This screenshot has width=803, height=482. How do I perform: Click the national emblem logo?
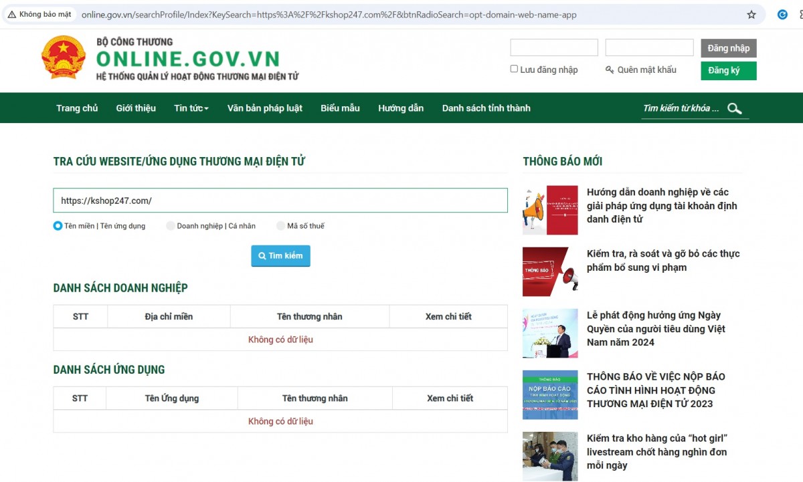coord(64,58)
